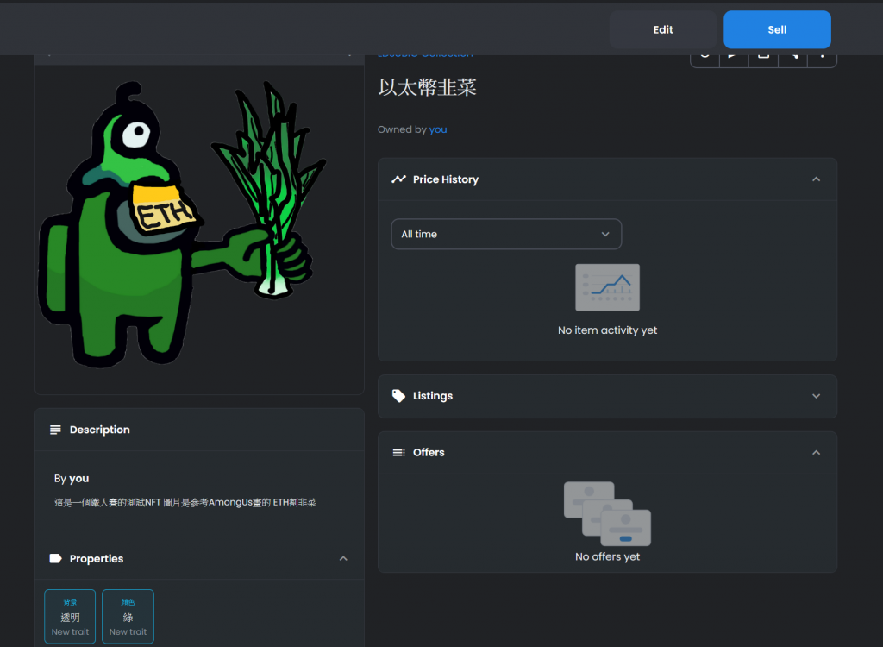Click the blue Sell button
The image size is (883, 647).
tap(777, 29)
